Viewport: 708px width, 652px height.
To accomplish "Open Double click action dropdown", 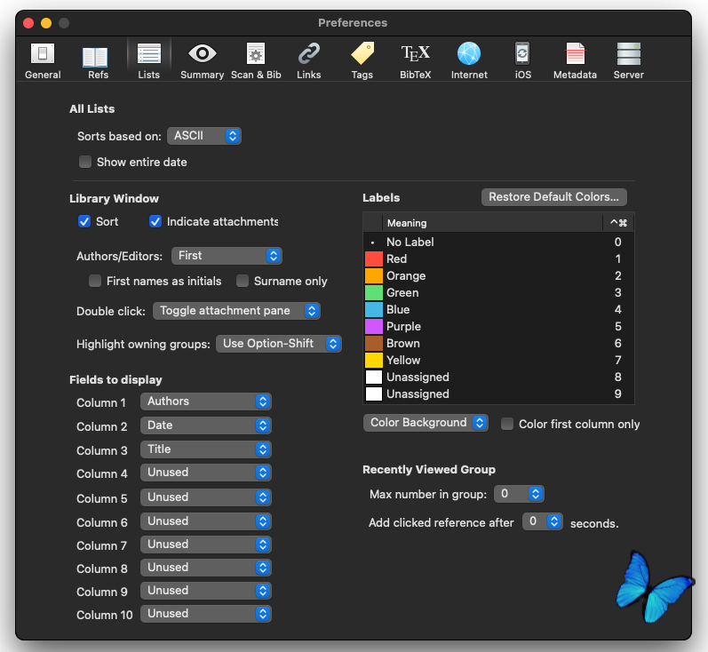I will coord(236,311).
